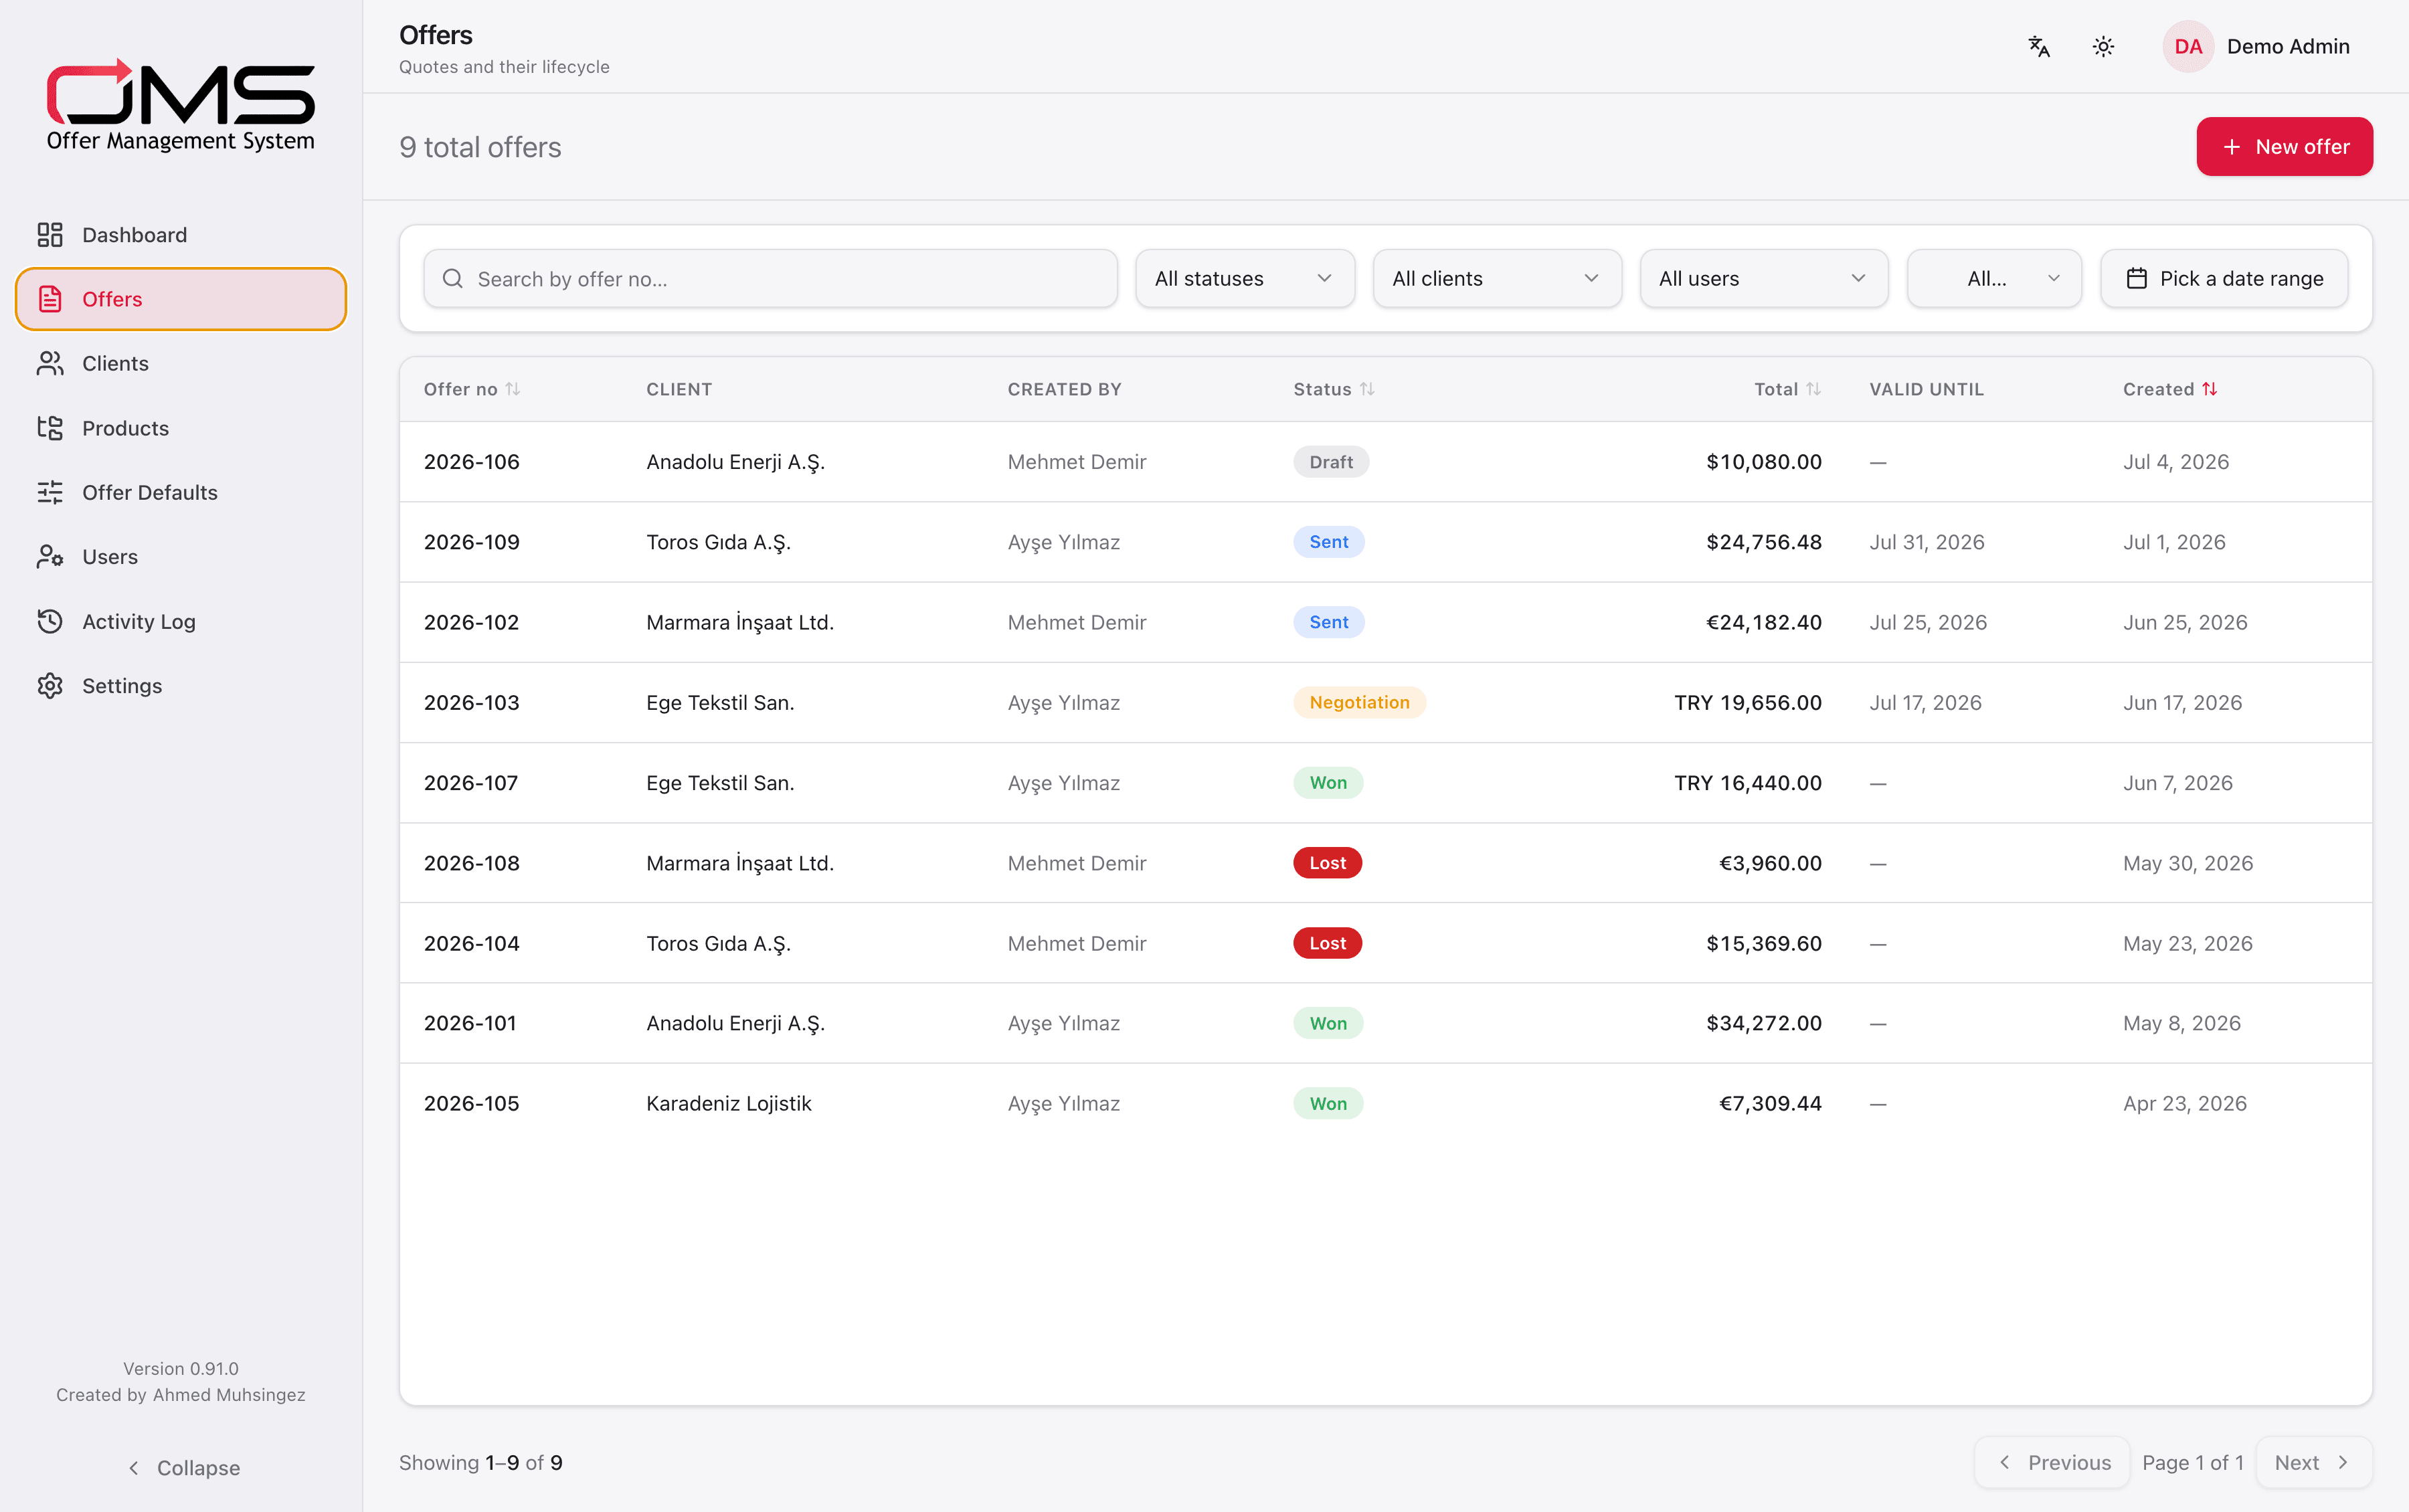Open the All users dropdown
The width and height of the screenshot is (2409, 1512).
(1764, 279)
